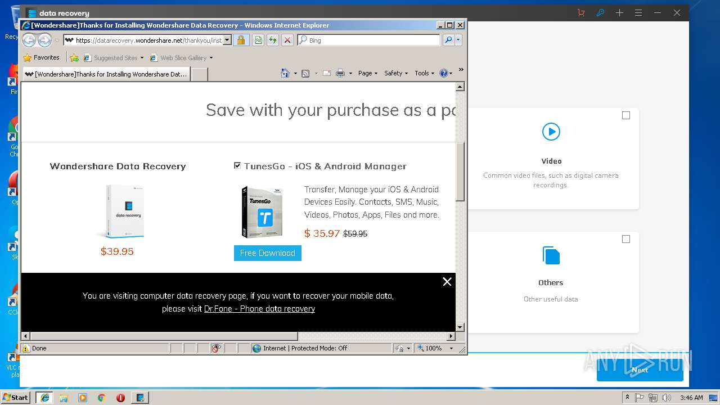Click key register icon in data recovery
720x405 pixels.
click(600, 12)
